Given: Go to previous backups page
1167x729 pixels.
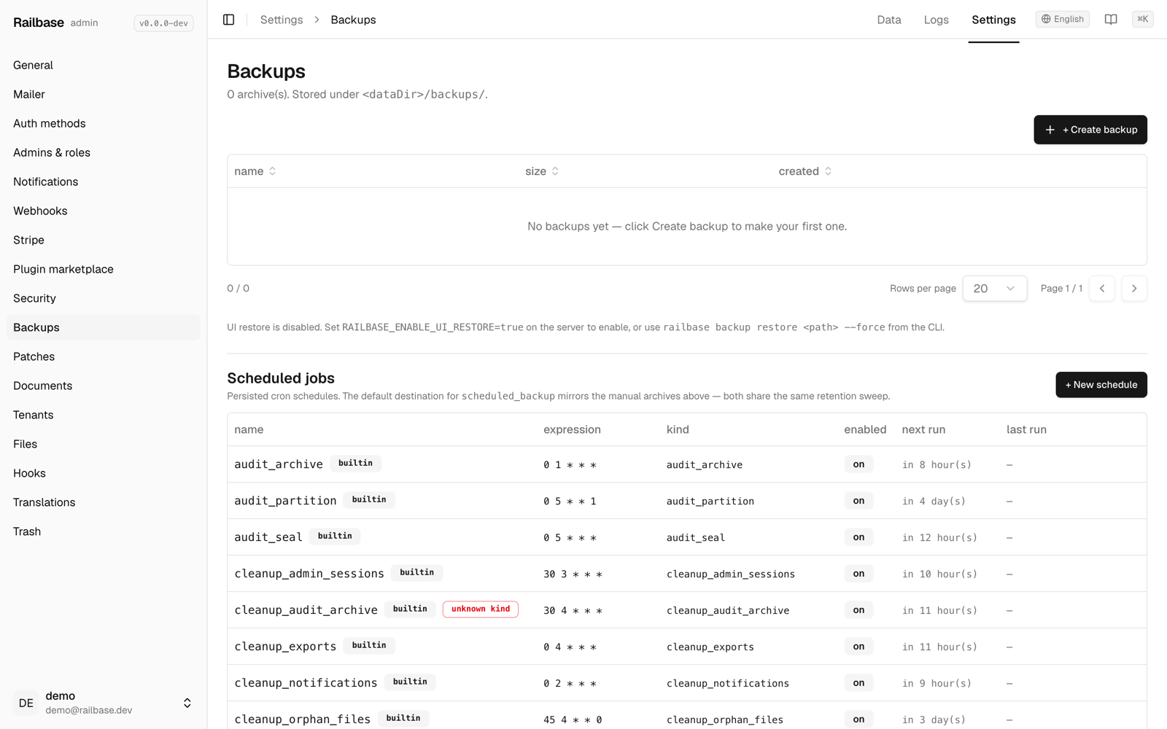Looking at the screenshot, I should pos(1101,289).
